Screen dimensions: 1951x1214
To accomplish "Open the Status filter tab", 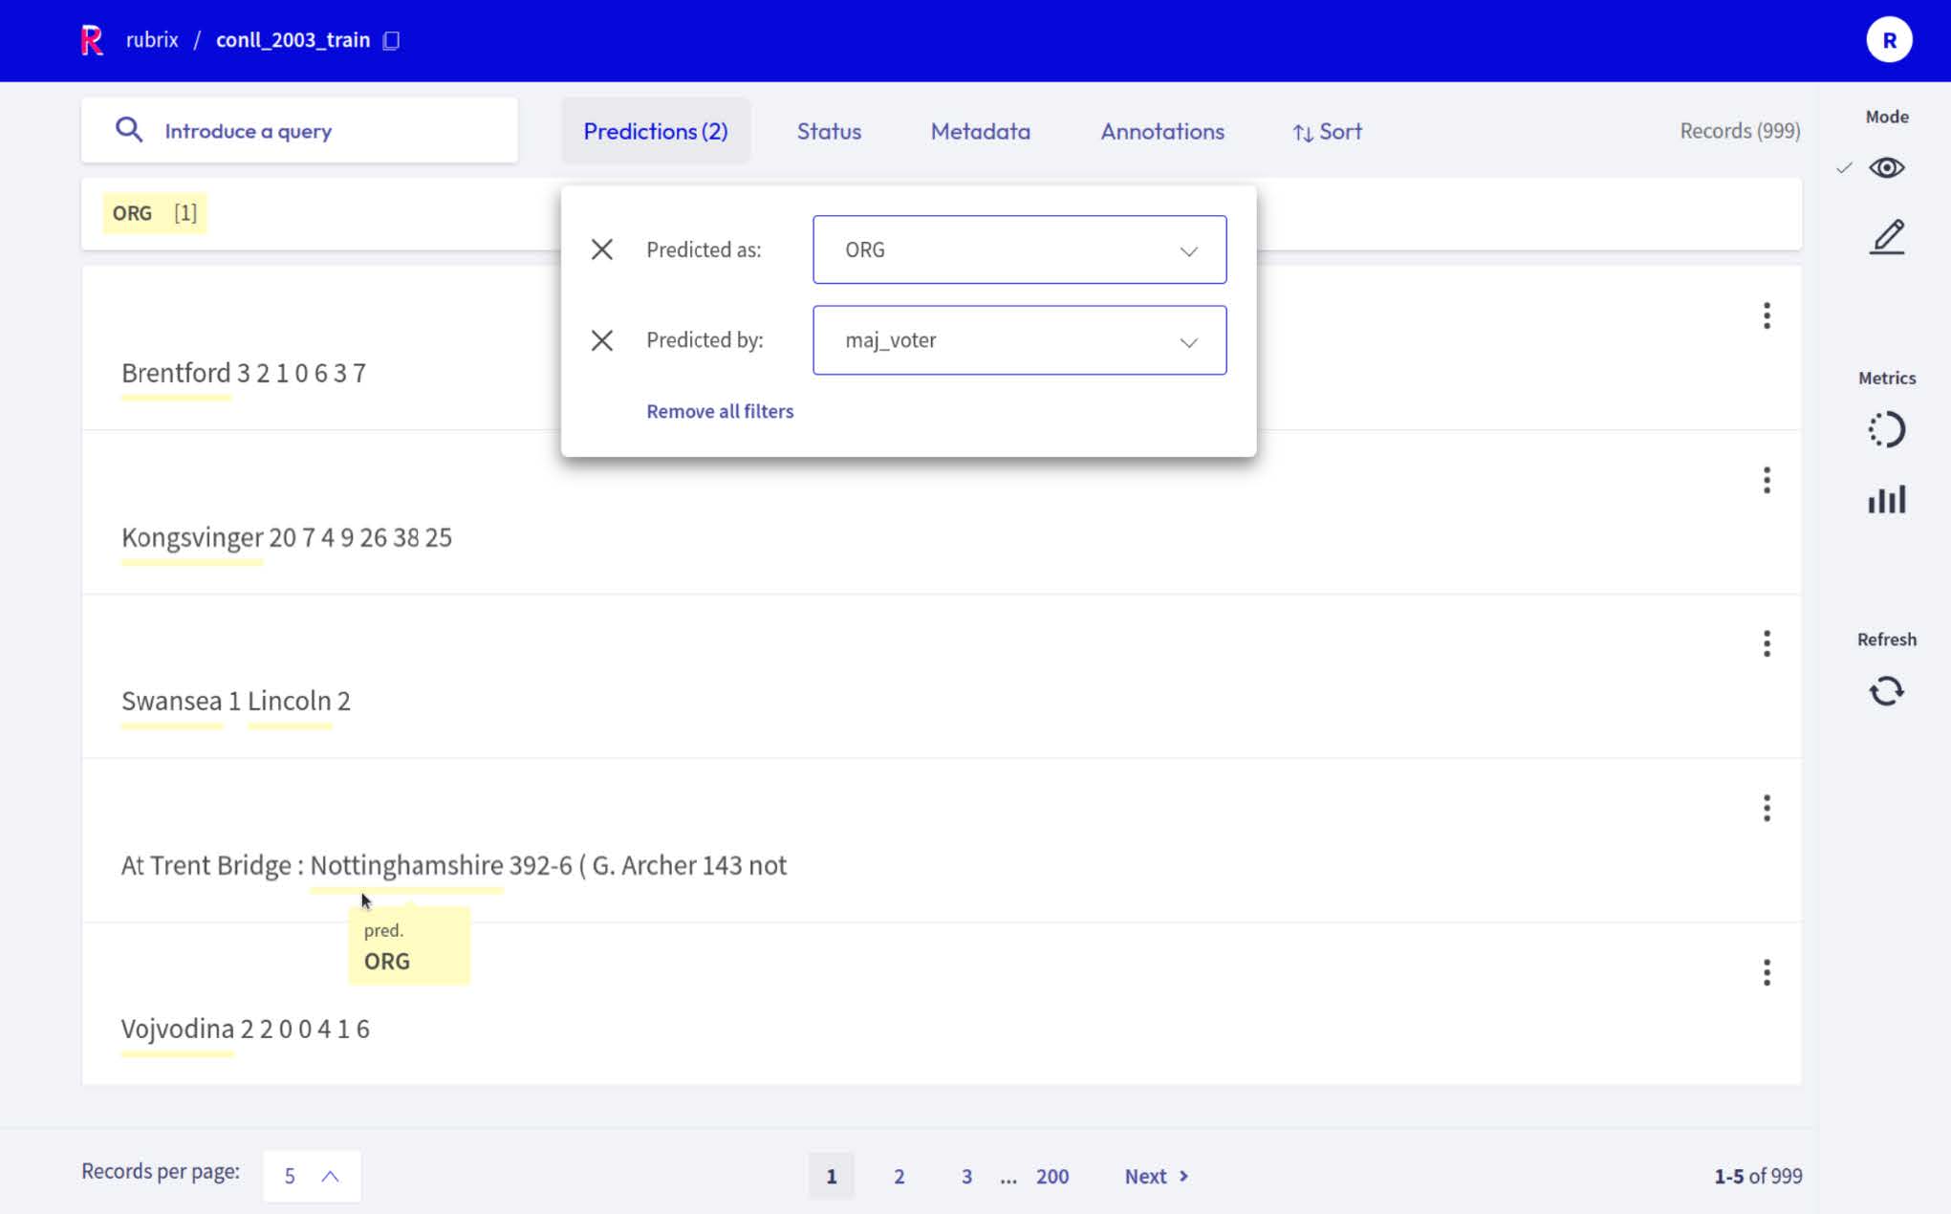I will 829,131.
